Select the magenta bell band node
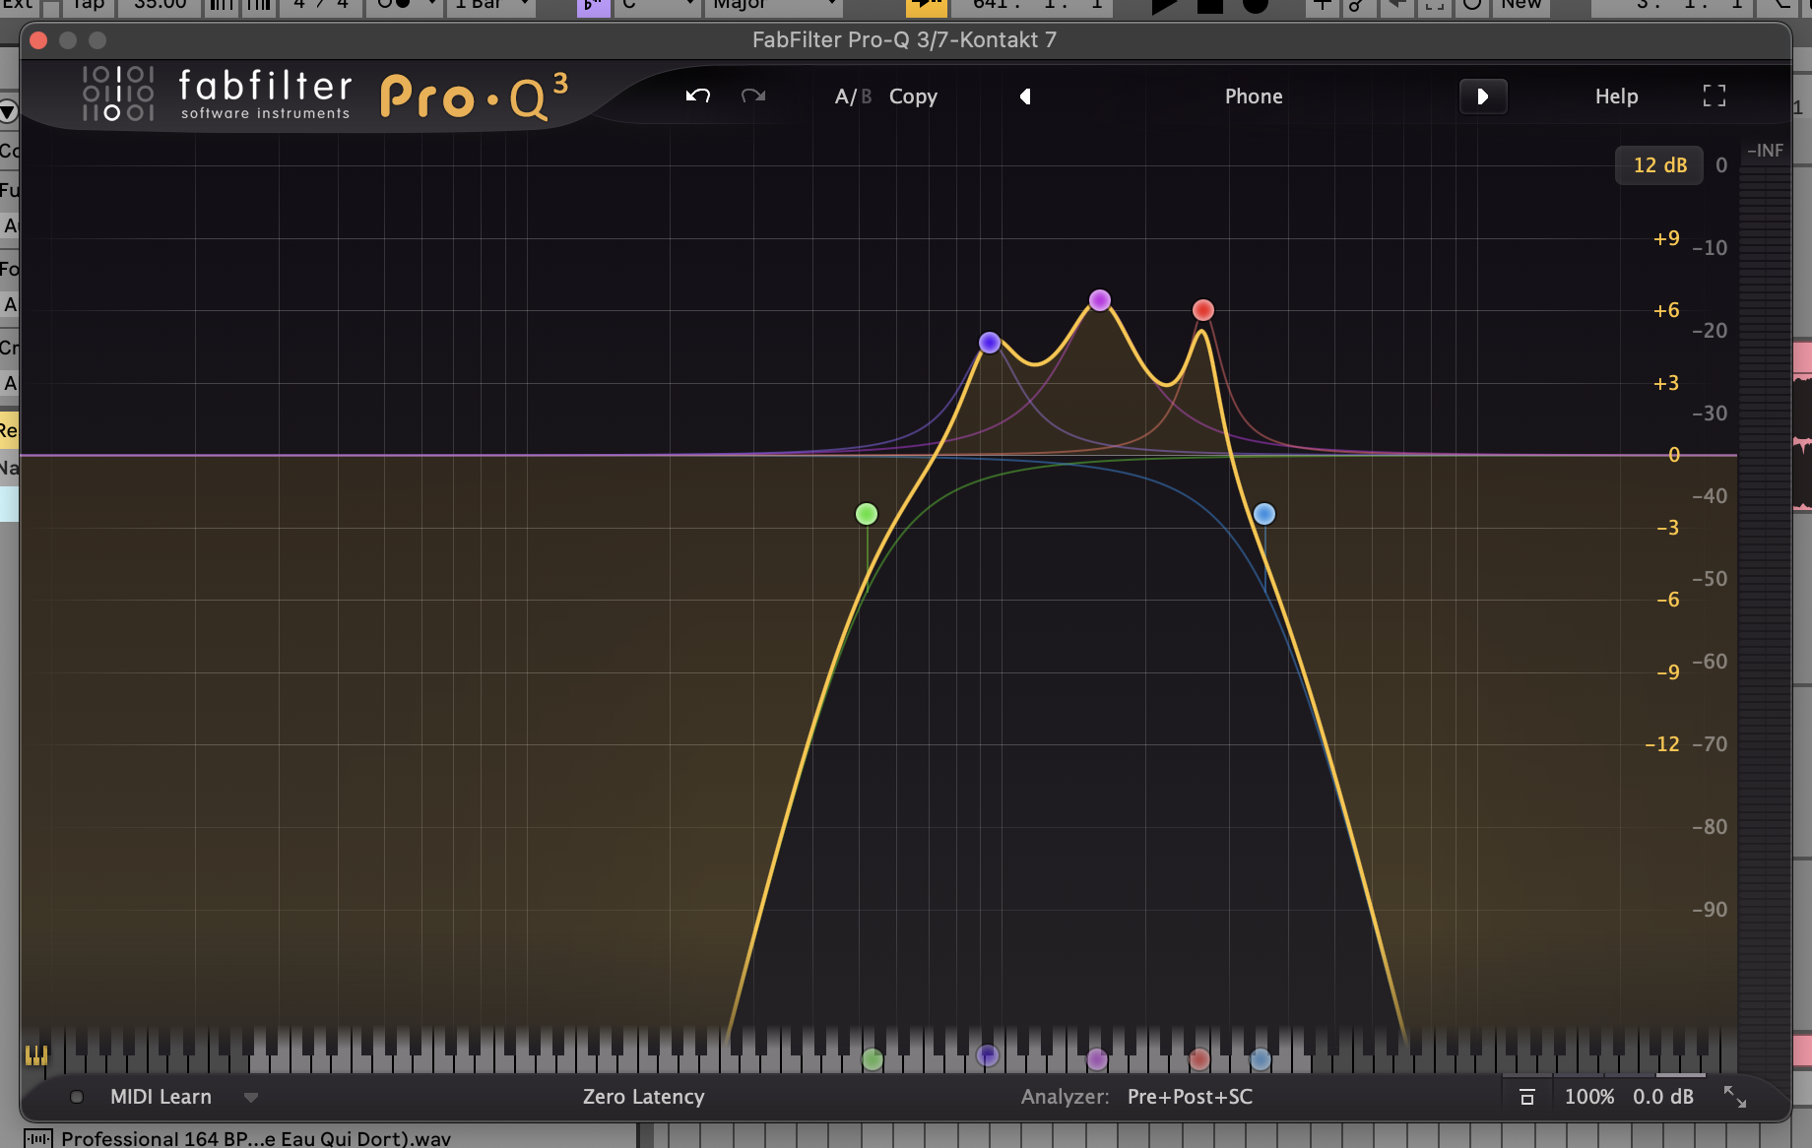The width and height of the screenshot is (1812, 1148). click(x=1100, y=299)
